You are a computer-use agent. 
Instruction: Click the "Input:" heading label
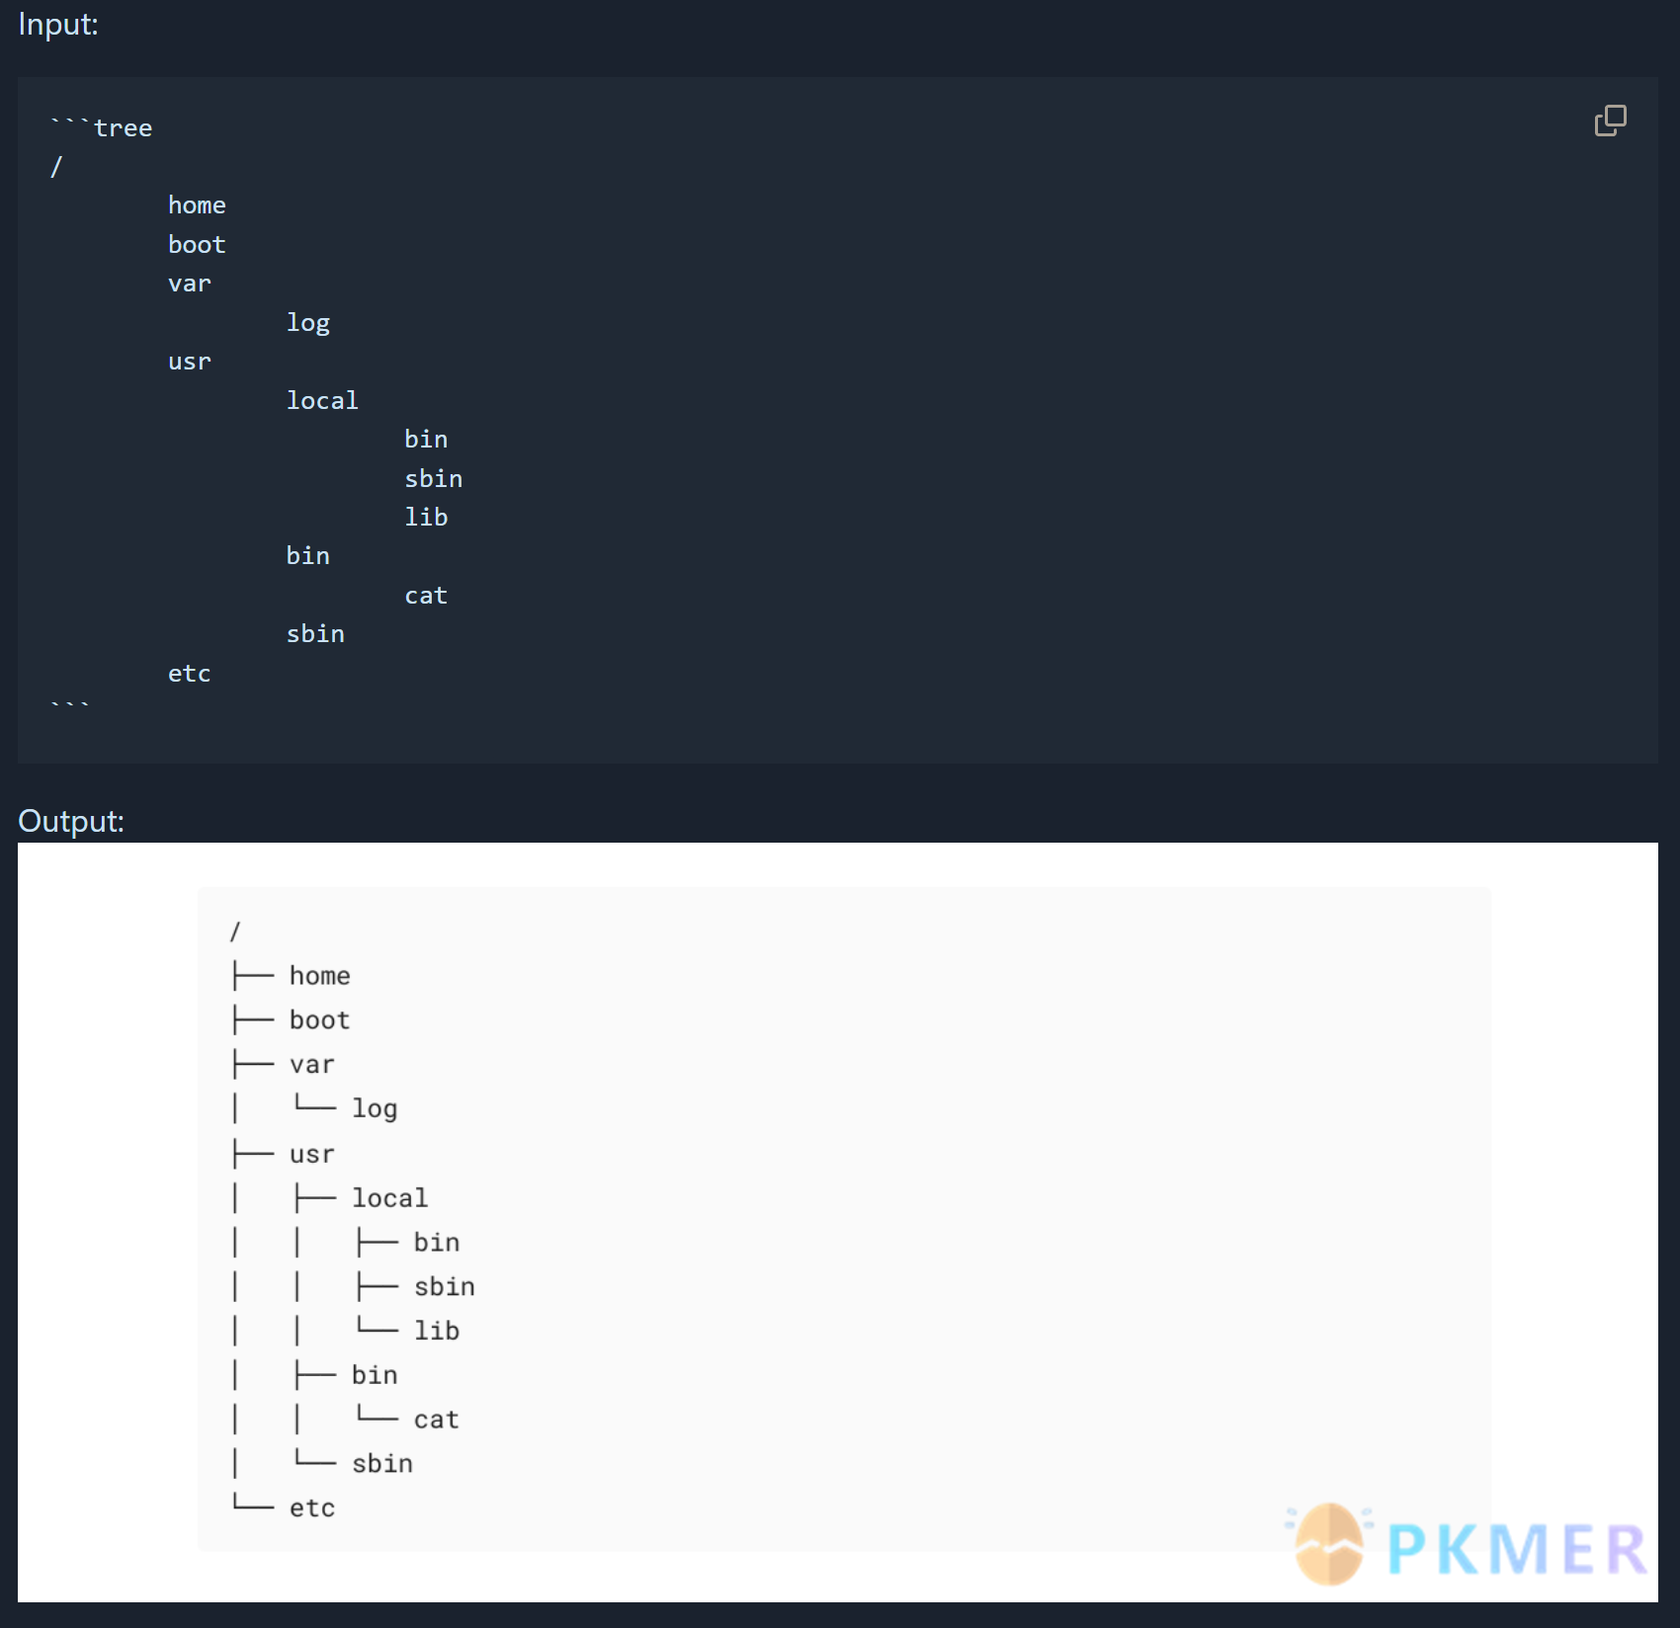pos(58,24)
